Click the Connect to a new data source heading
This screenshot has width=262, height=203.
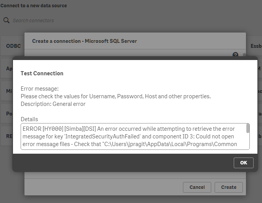pos(34,6)
